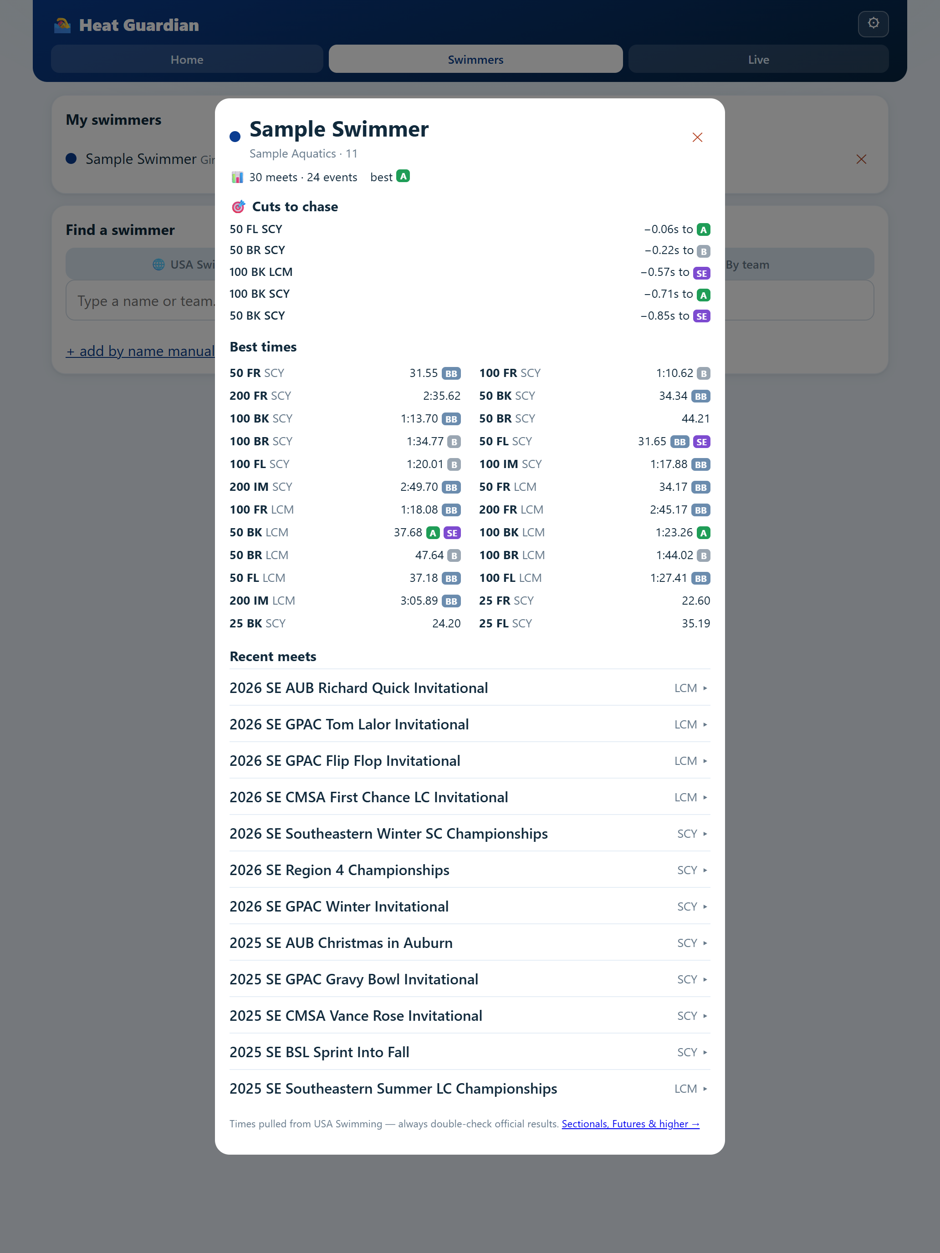Viewport: 940px width, 1253px height.
Task: Expand 2026 SE GPAC Flip Flop Invitational
Action: [x=470, y=760]
